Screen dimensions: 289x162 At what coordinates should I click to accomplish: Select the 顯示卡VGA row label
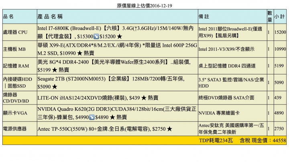pos(15,113)
